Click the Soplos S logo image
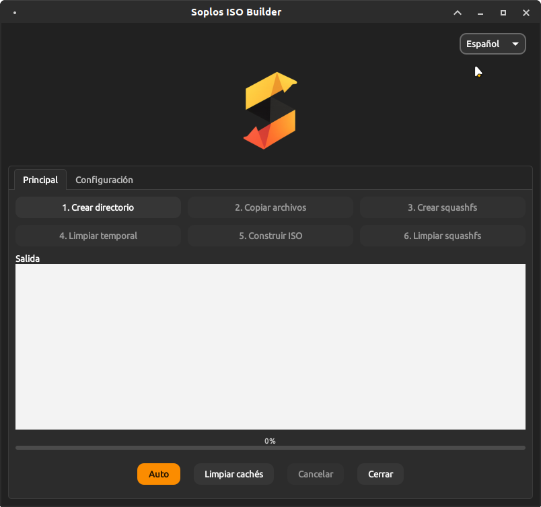Viewport: 541px width, 507px height. (270, 110)
